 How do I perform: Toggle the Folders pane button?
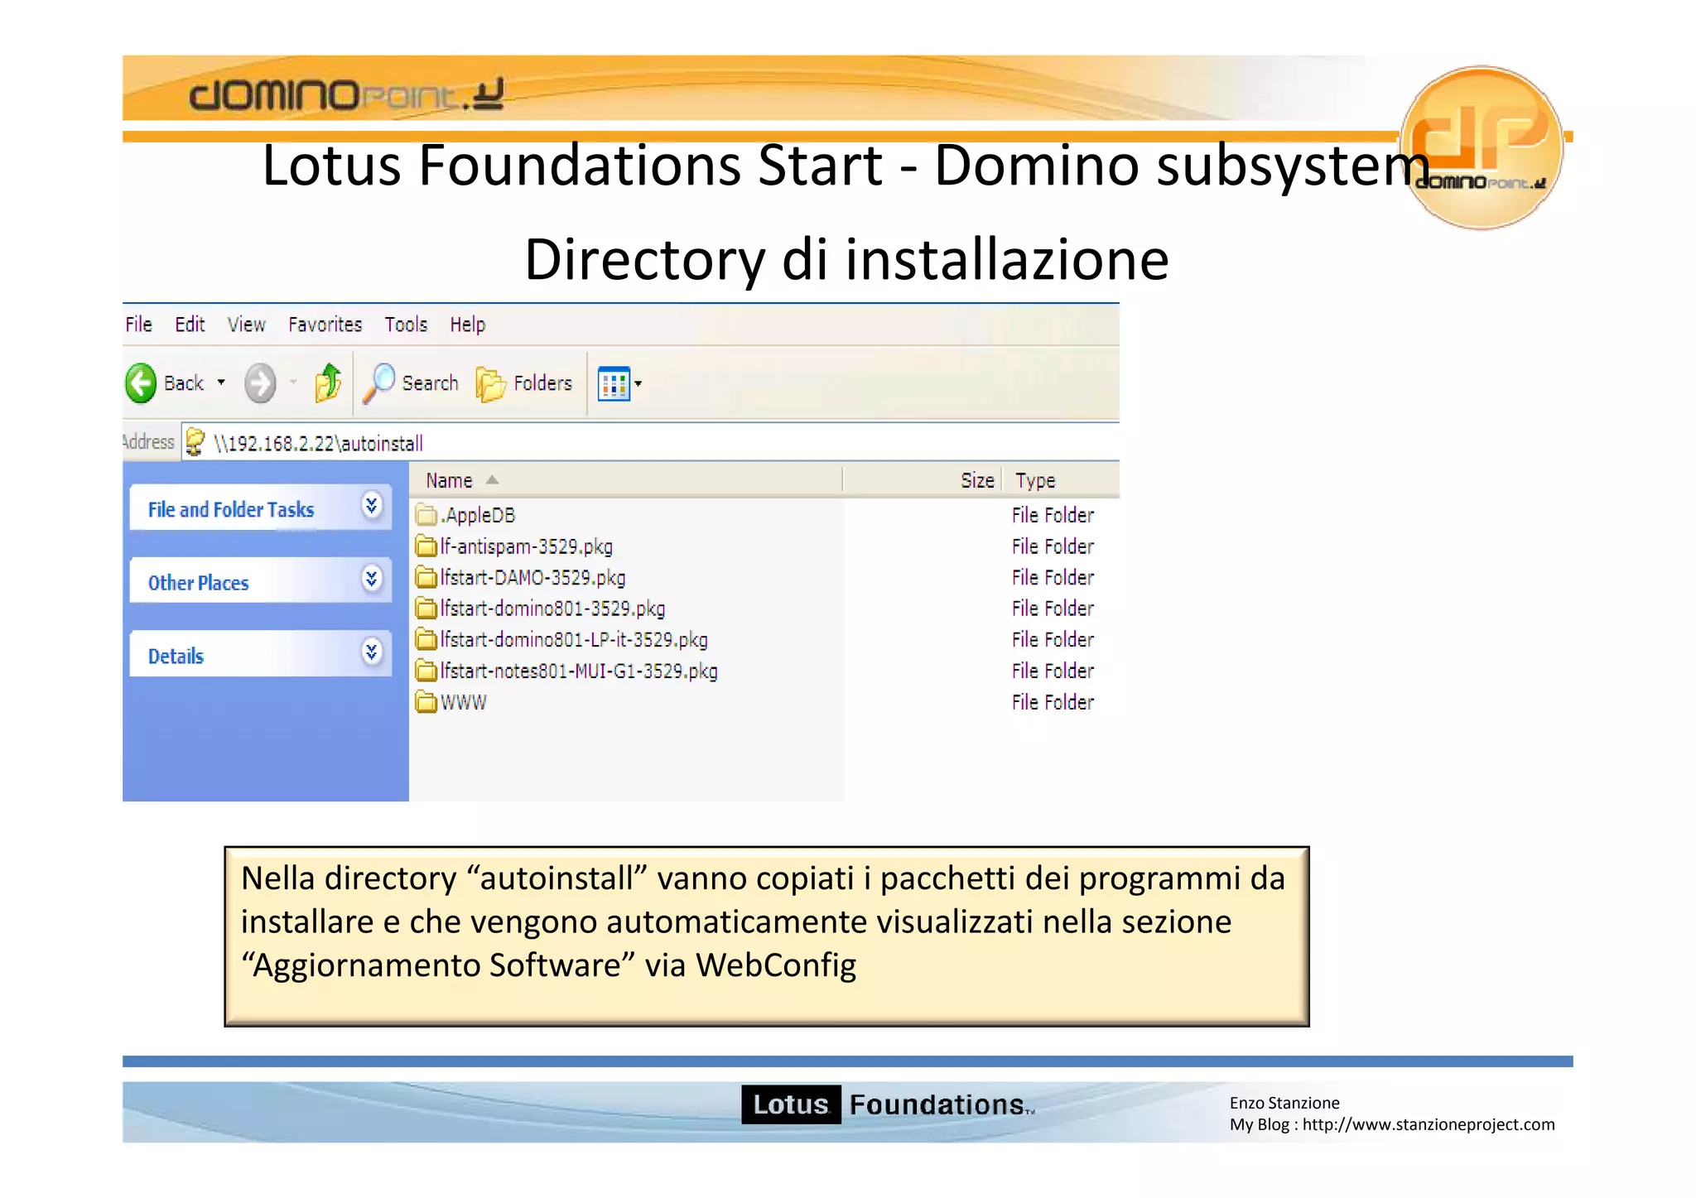pos(524,383)
